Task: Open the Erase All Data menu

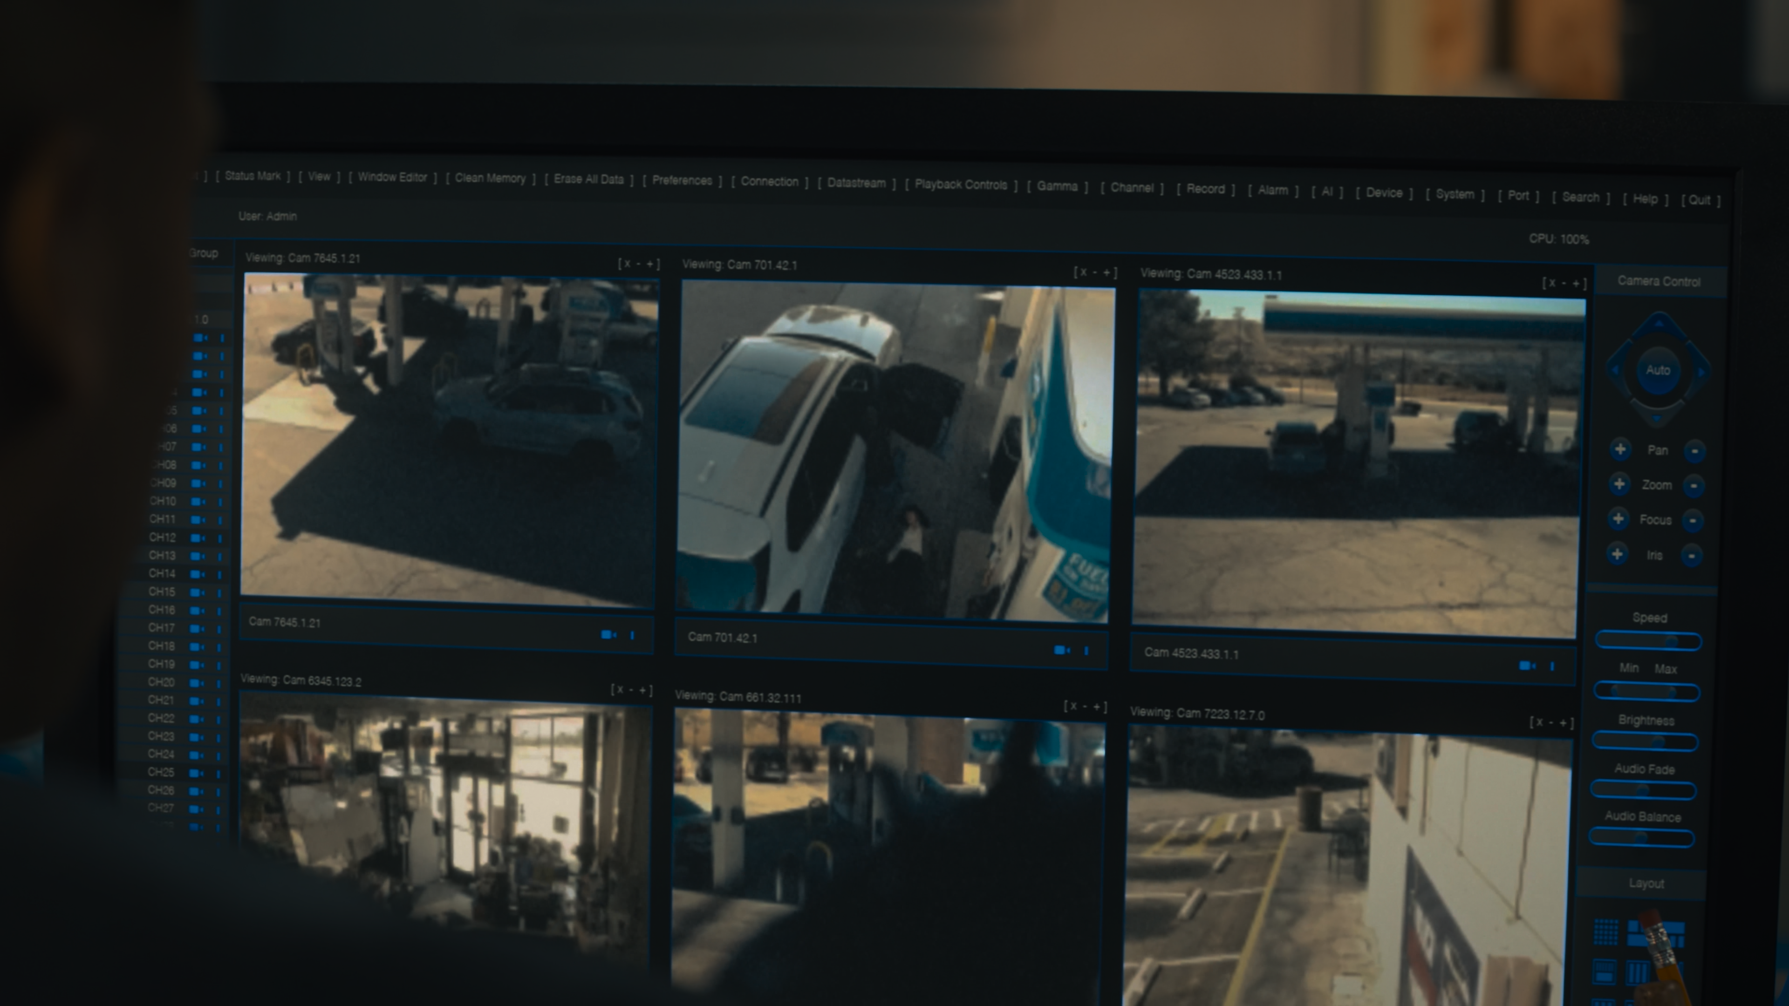Action: [588, 179]
